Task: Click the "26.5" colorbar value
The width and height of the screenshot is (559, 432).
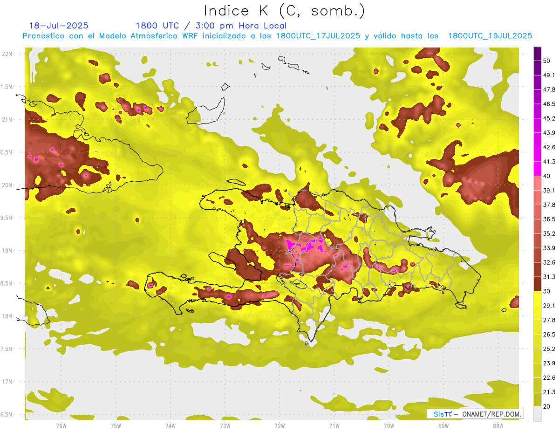Action: [549, 335]
